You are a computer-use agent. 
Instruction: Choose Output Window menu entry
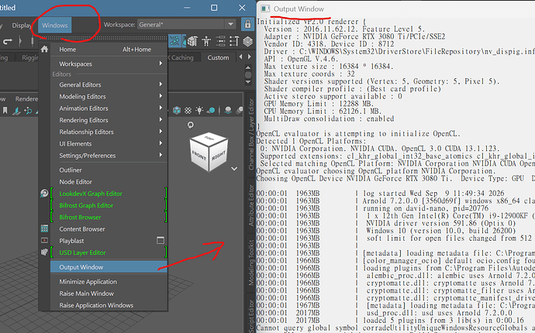[109, 267]
